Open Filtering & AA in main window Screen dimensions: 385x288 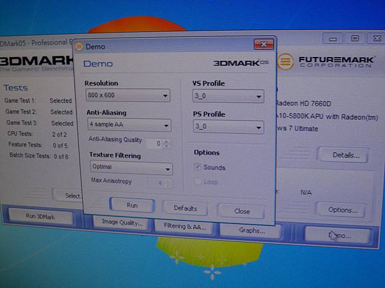click(185, 227)
